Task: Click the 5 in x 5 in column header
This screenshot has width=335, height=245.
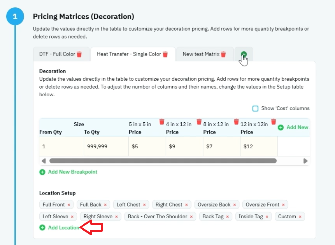Action: (x=140, y=124)
